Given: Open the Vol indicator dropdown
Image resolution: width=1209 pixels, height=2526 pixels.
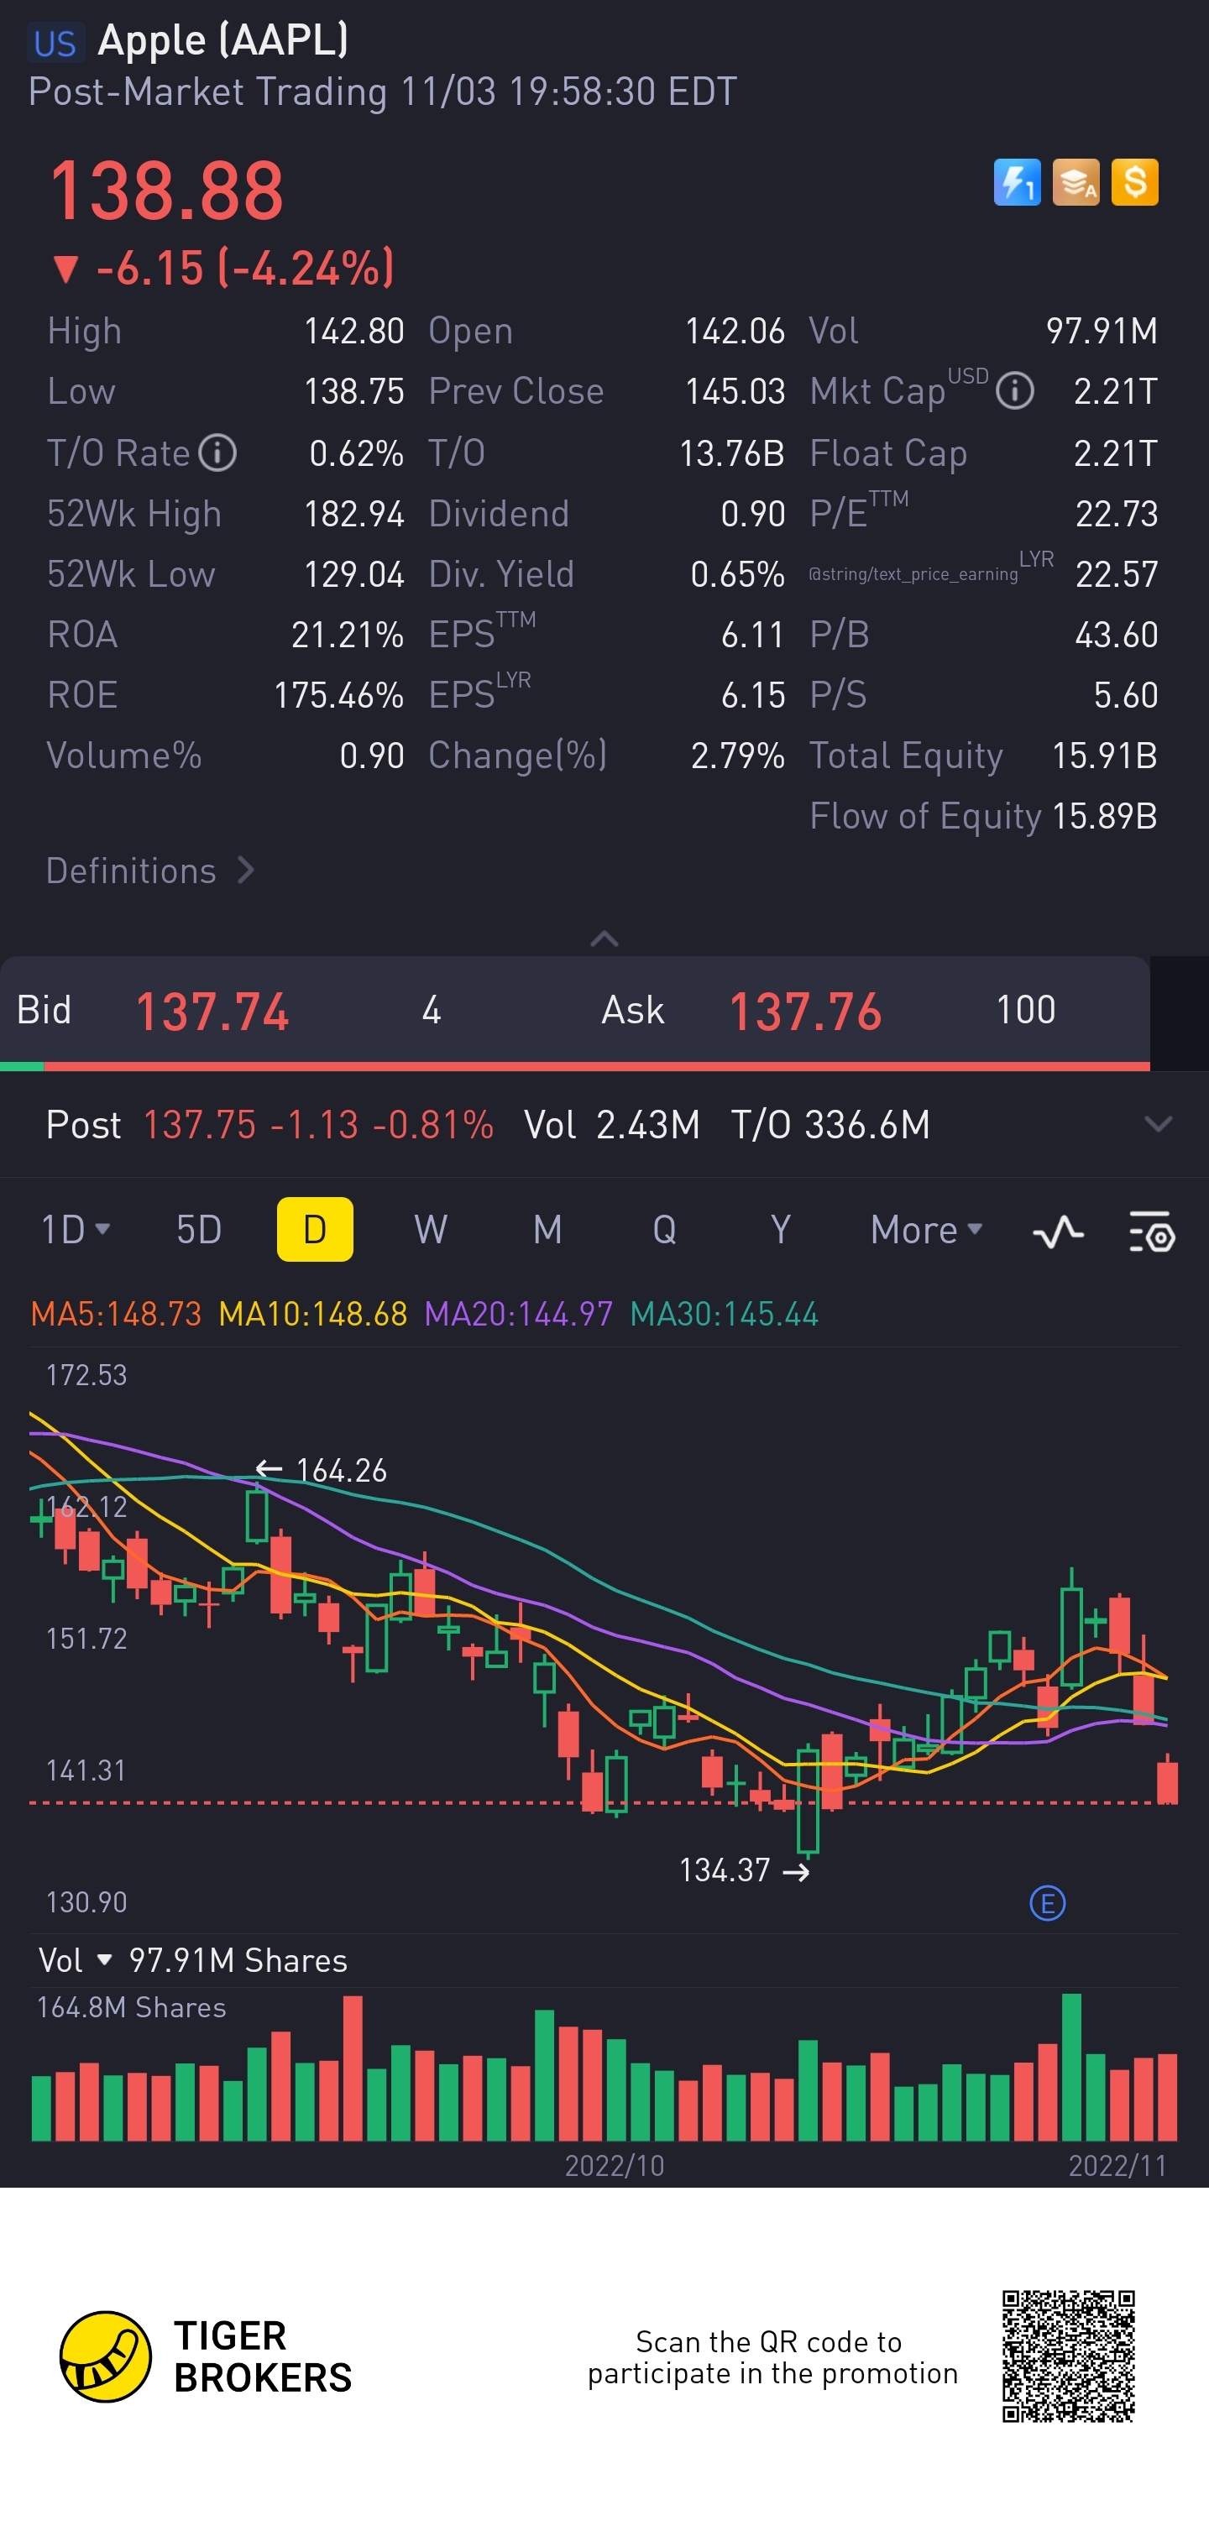Looking at the screenshot, I should click(x=75, y=1960).
